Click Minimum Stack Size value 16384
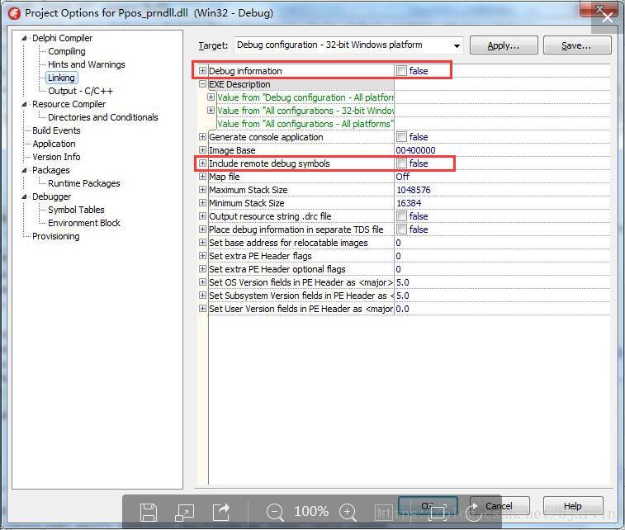Image resolution: width=625 pixels, height=530 pixels. click(x=409, y=203)
